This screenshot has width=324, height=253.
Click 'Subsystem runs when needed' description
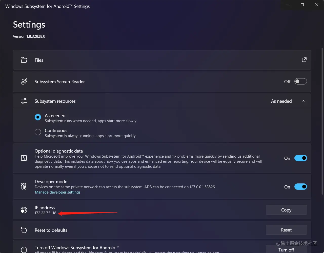pos(91,121)
